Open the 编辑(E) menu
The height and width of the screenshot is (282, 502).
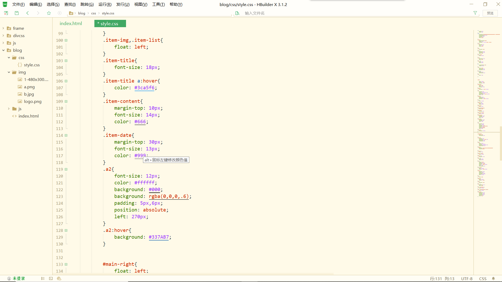click(x=36, y=4)
